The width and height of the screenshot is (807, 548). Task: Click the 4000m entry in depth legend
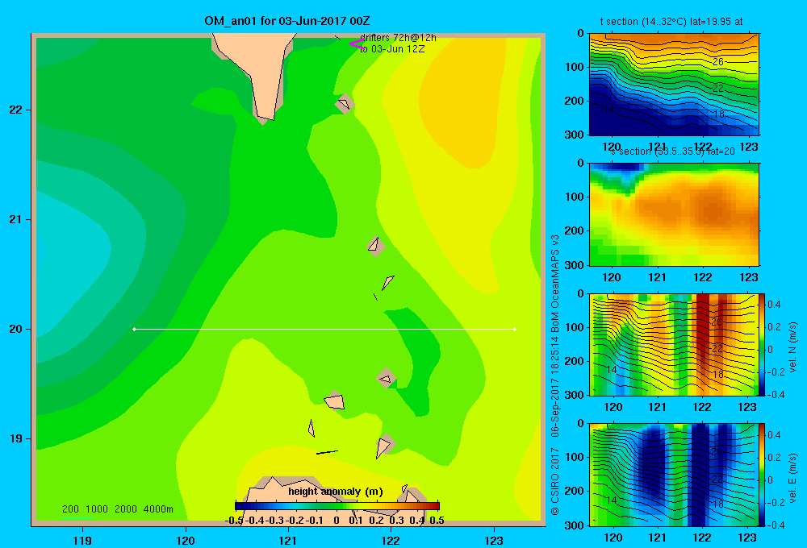(x=158, y=509)
